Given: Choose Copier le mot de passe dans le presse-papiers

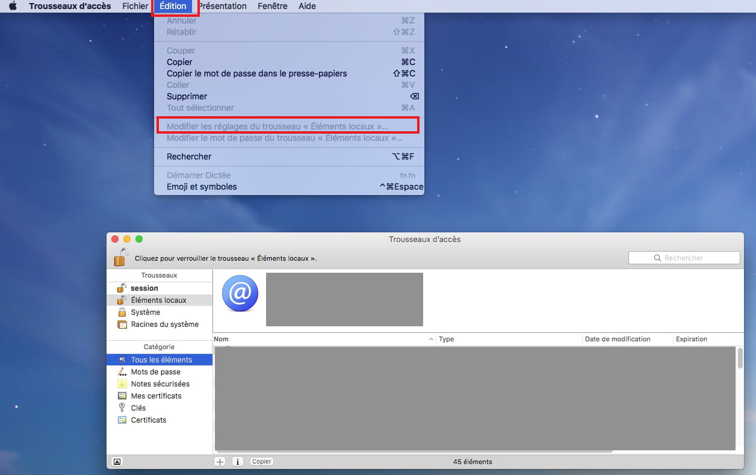Looking at the screenshot, I should point(289,73).
